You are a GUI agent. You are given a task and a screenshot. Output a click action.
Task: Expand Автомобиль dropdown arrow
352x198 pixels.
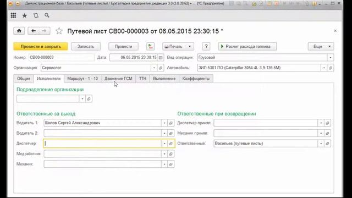click(x=324, y=68)
